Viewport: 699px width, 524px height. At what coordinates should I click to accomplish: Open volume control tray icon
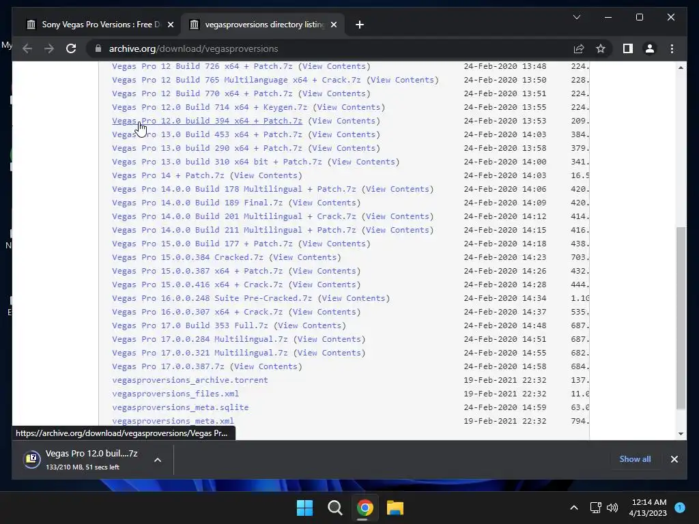tap(612, 508)
